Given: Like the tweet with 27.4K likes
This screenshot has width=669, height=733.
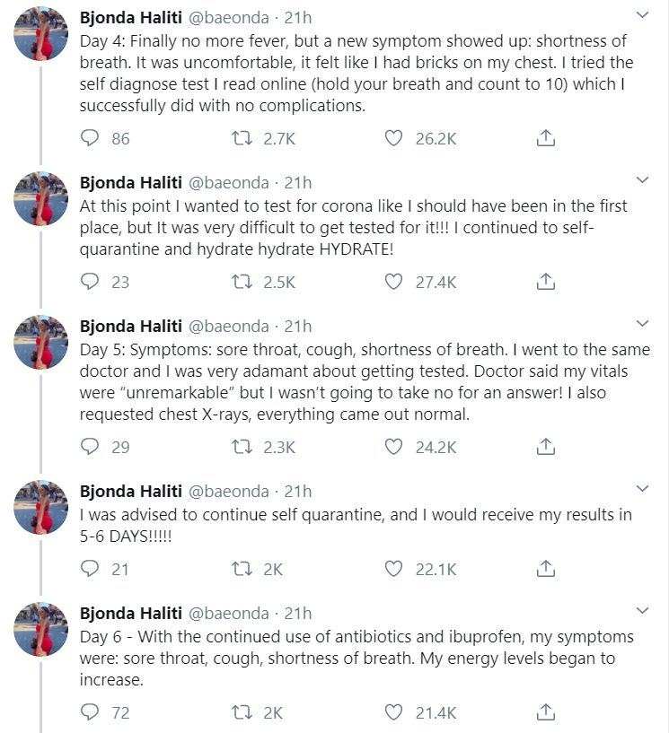Looking at the screenshot, I should tap(393, 282).
